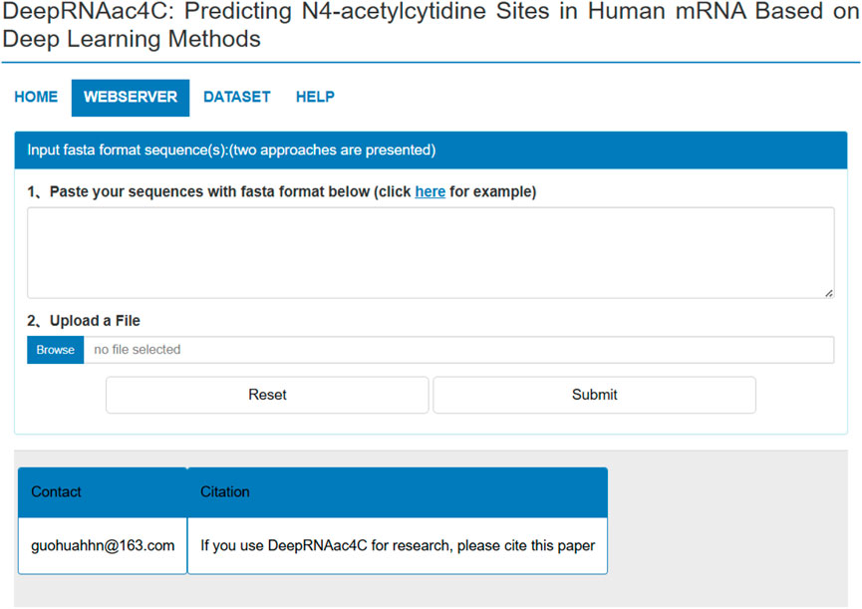This screenshot has width=862, height=609.
Task: Click the 'no file selected' field
Action: [x=458, y=350]
